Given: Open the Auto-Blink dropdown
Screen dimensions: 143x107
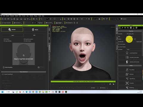Looking at the screenshot, I should [x=134, y=49].
